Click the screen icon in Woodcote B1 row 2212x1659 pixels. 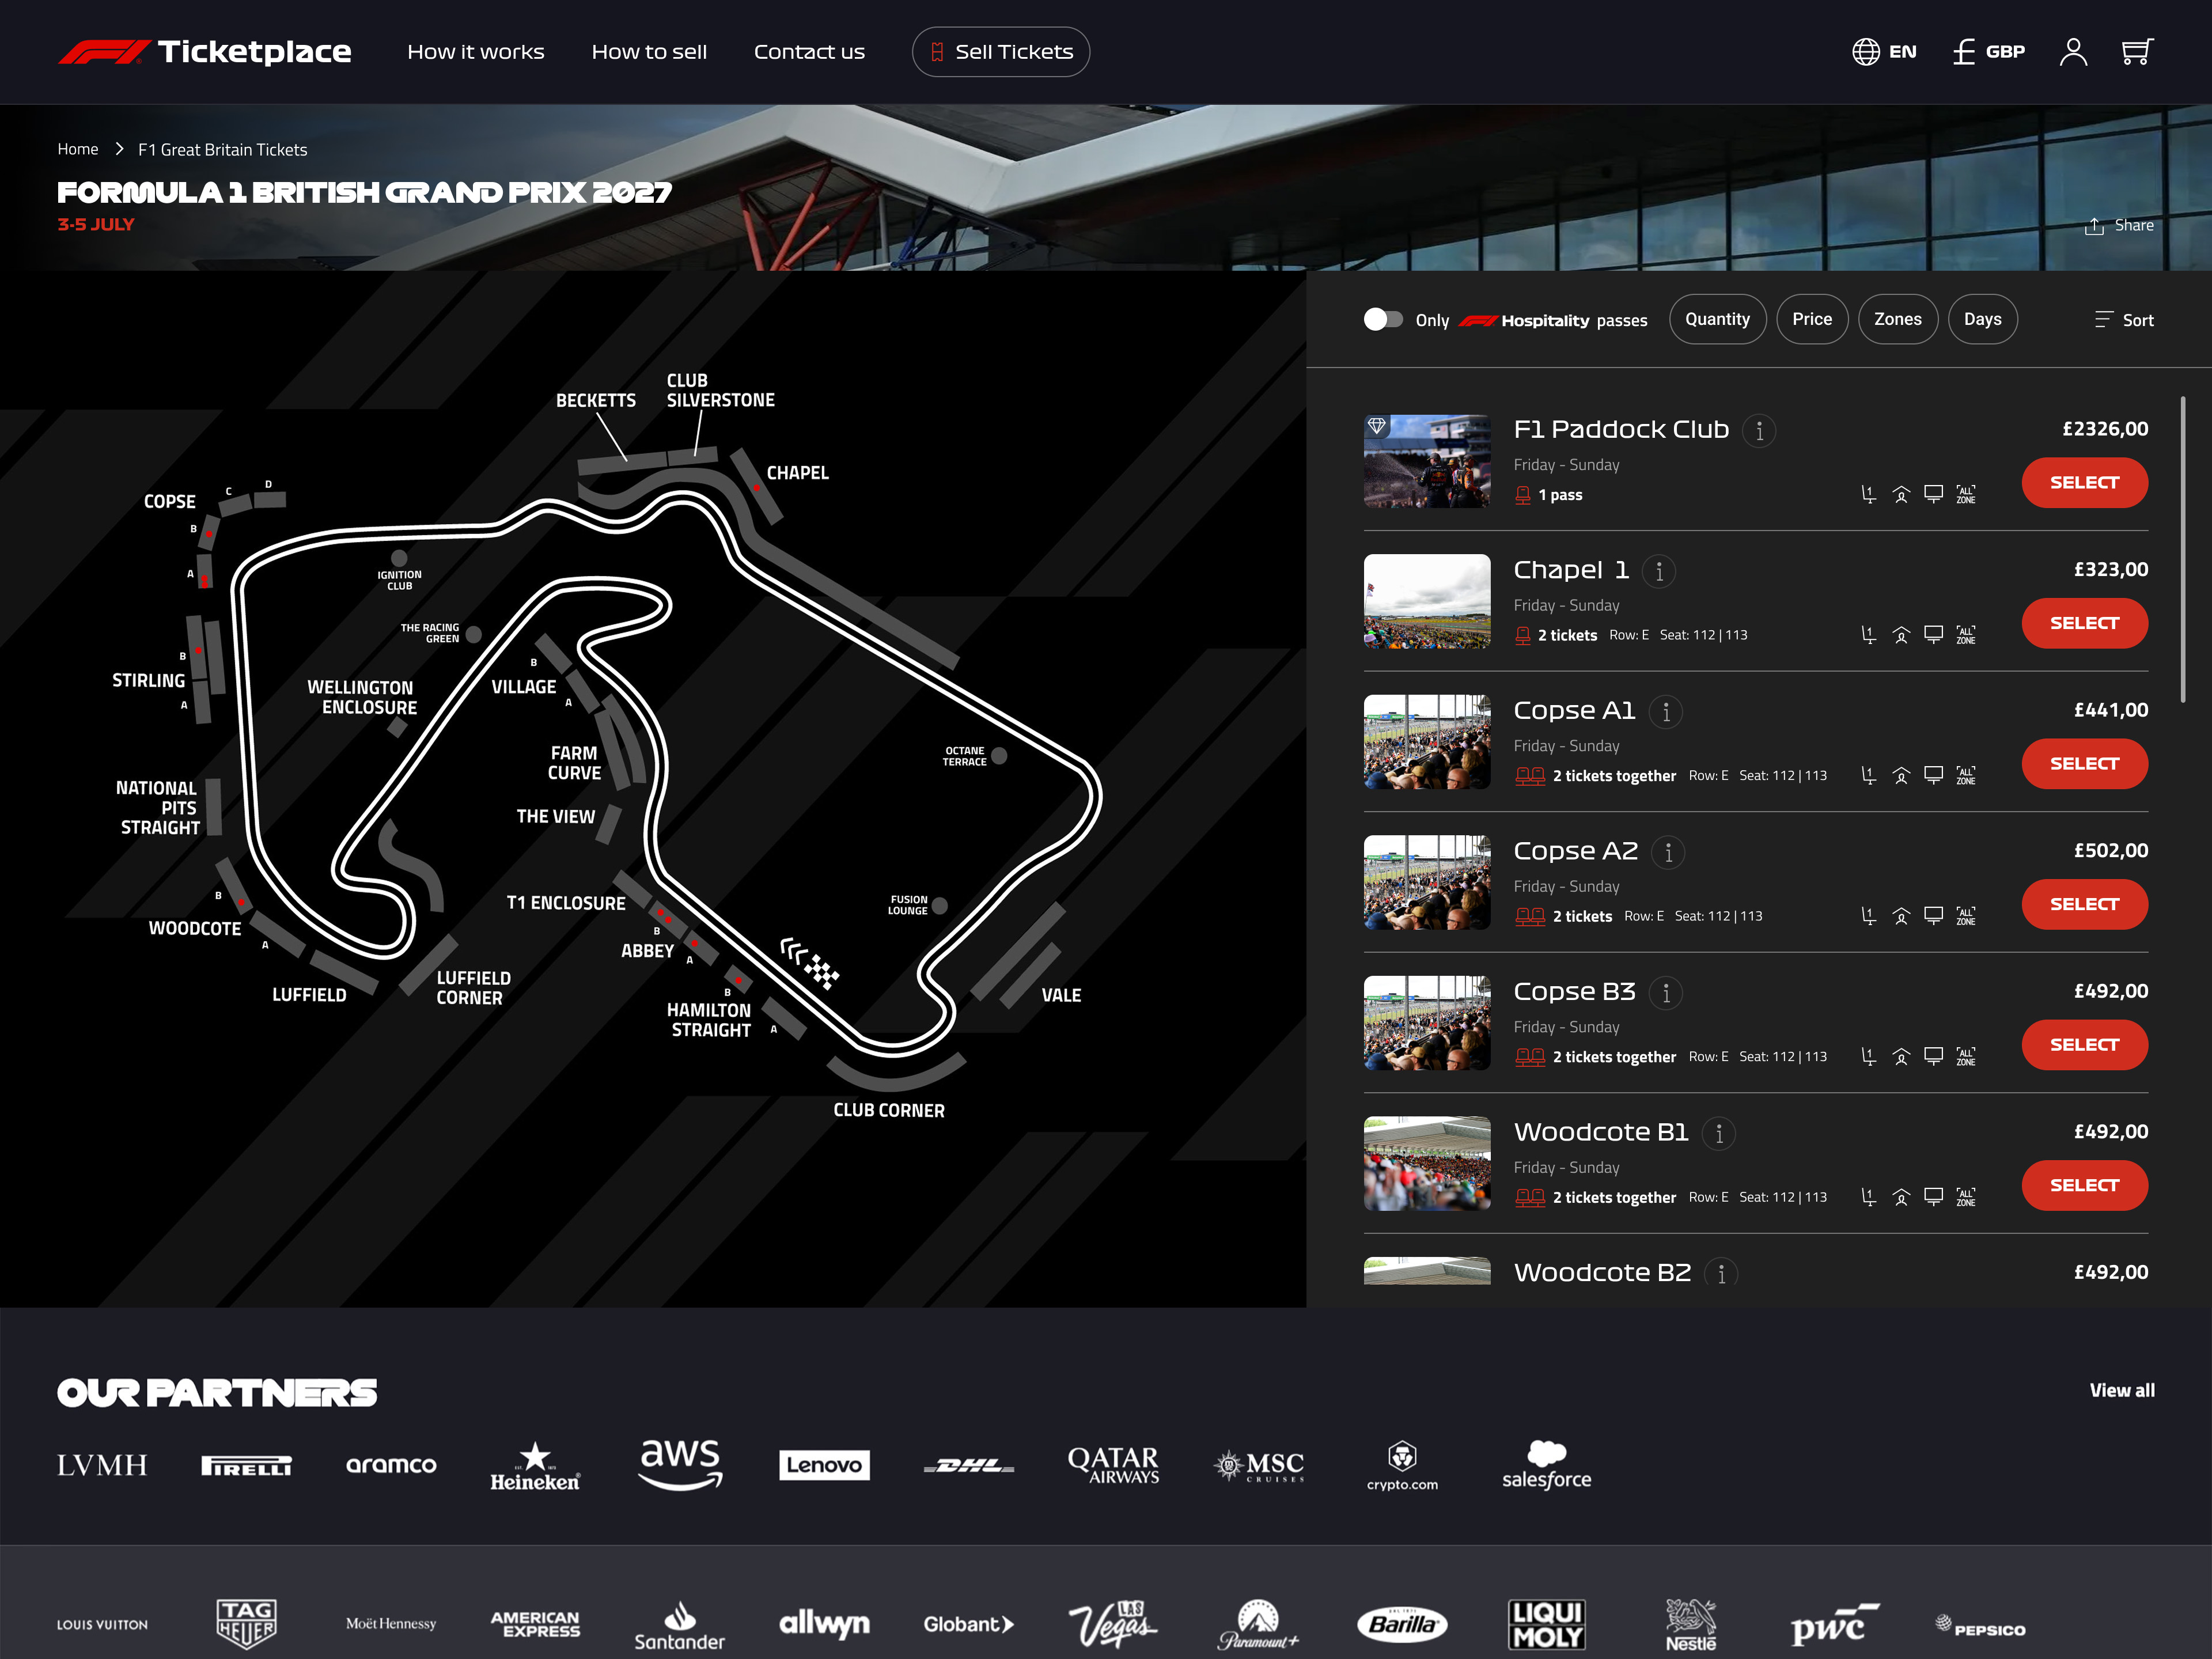click(x=1933, y=1197)
